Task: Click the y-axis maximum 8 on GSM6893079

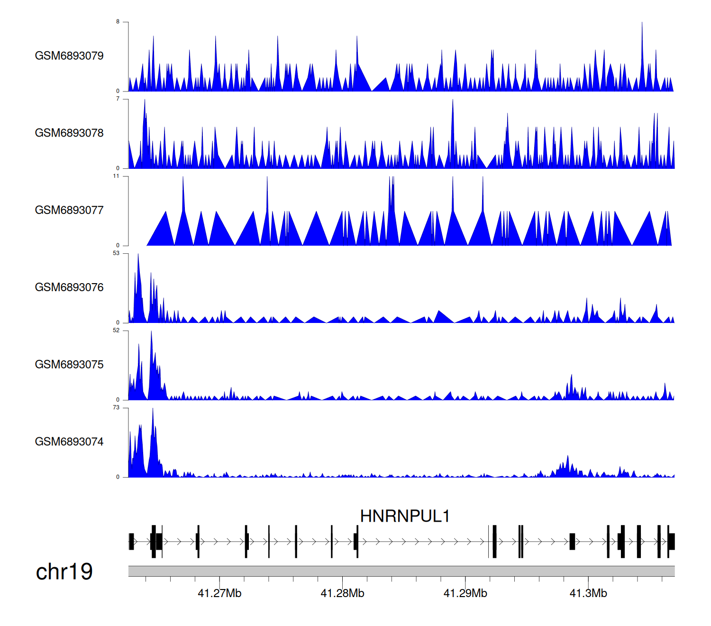Action: click(x=118, y=22)
